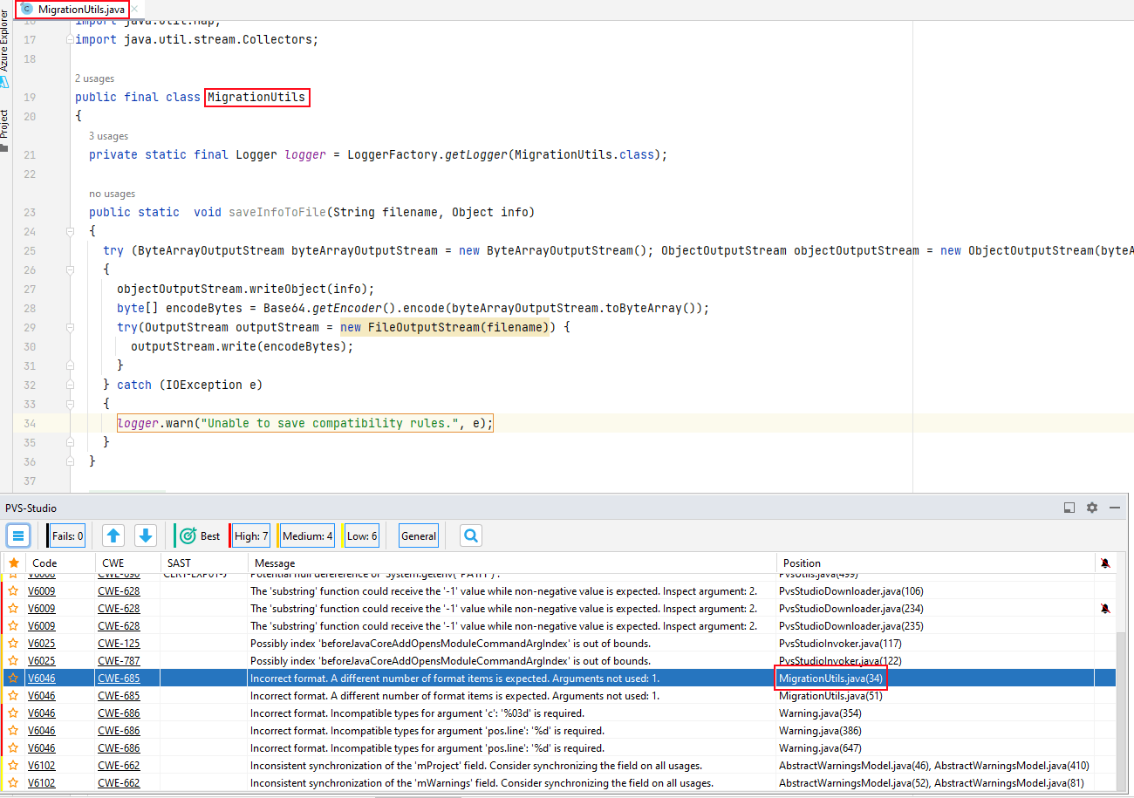Show the Best warnings
Image resolution: width=1134 pixels, height=798 pixels.
[201, 535]
